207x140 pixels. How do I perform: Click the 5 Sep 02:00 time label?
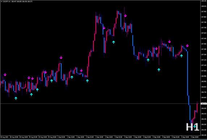pyautogui.click(x=176, y=137)
